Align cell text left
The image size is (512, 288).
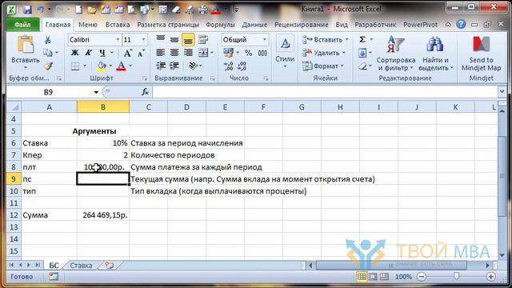point(160,53)
